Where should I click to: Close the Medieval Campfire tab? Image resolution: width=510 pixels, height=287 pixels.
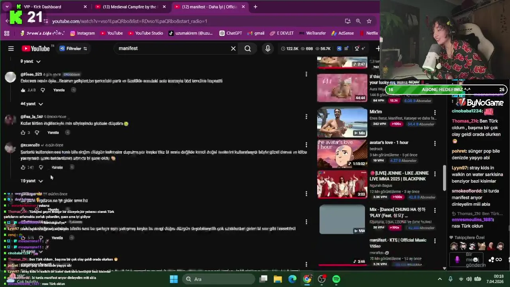tap(164, 7)
